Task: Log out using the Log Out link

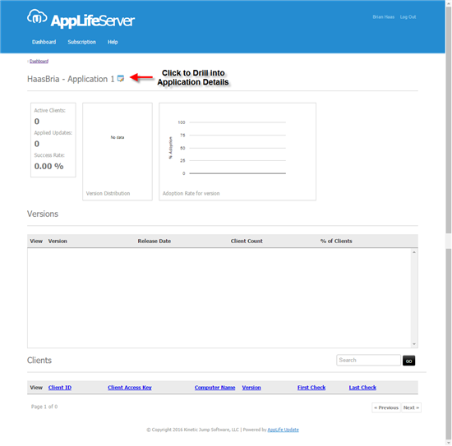Action: [408, 17]
